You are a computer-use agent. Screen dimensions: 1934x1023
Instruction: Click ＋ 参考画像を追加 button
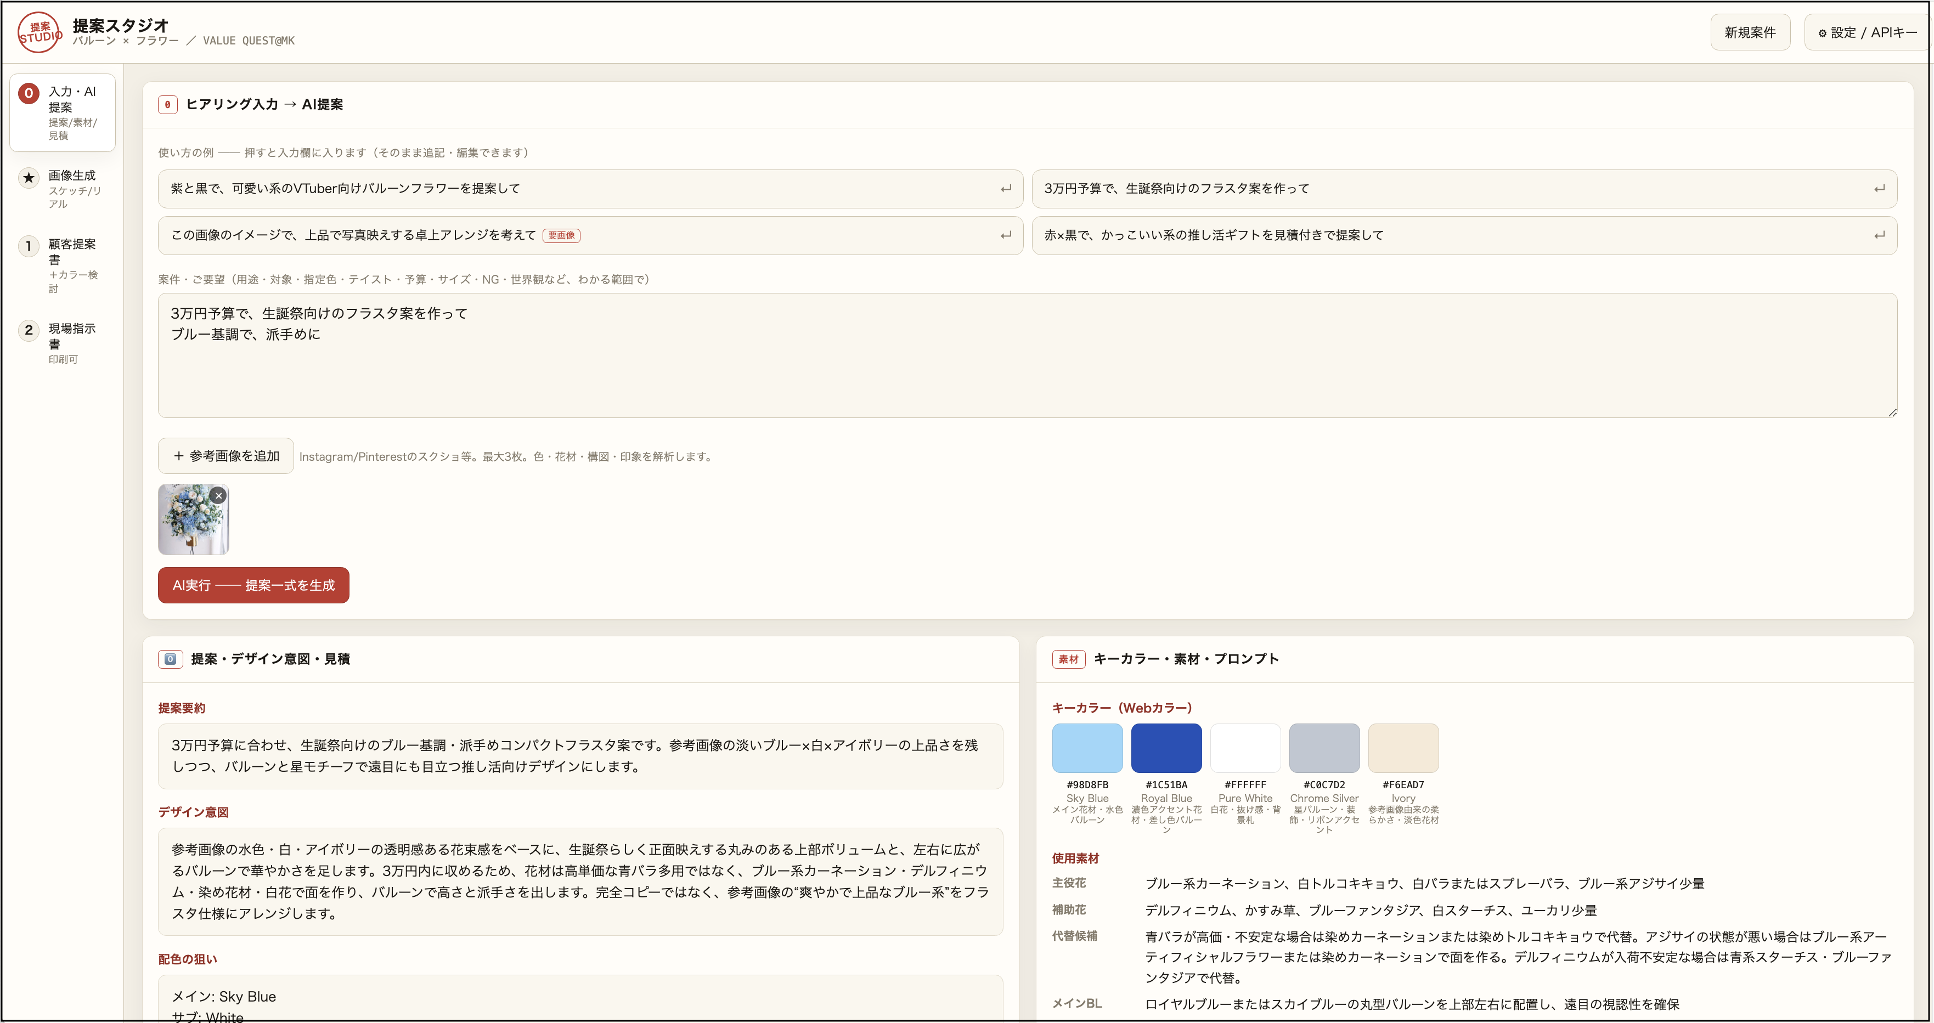[226, 456]
